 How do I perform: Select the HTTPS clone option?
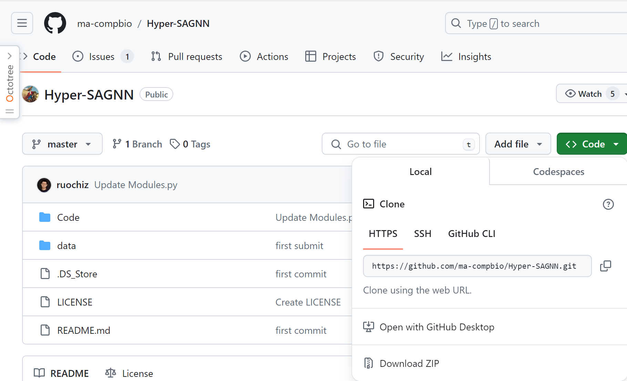click(x=383, y=234)
